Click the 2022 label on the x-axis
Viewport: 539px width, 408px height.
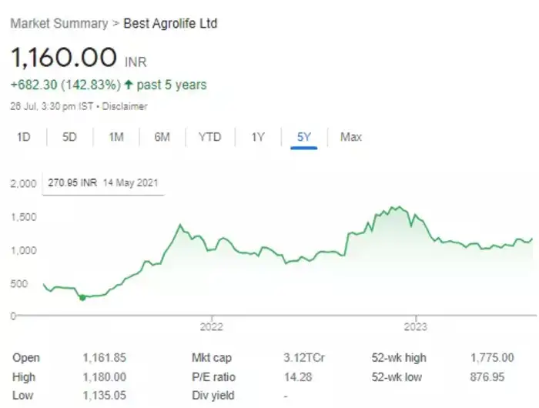(210, 326)
